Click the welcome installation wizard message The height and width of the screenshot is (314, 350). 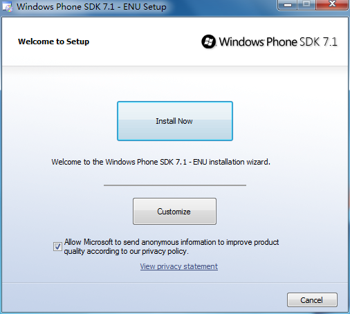160,162
